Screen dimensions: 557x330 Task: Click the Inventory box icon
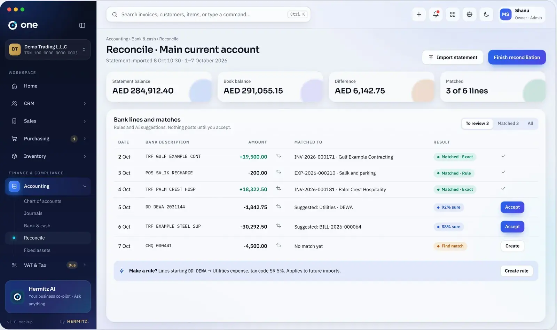pos(14,156)
